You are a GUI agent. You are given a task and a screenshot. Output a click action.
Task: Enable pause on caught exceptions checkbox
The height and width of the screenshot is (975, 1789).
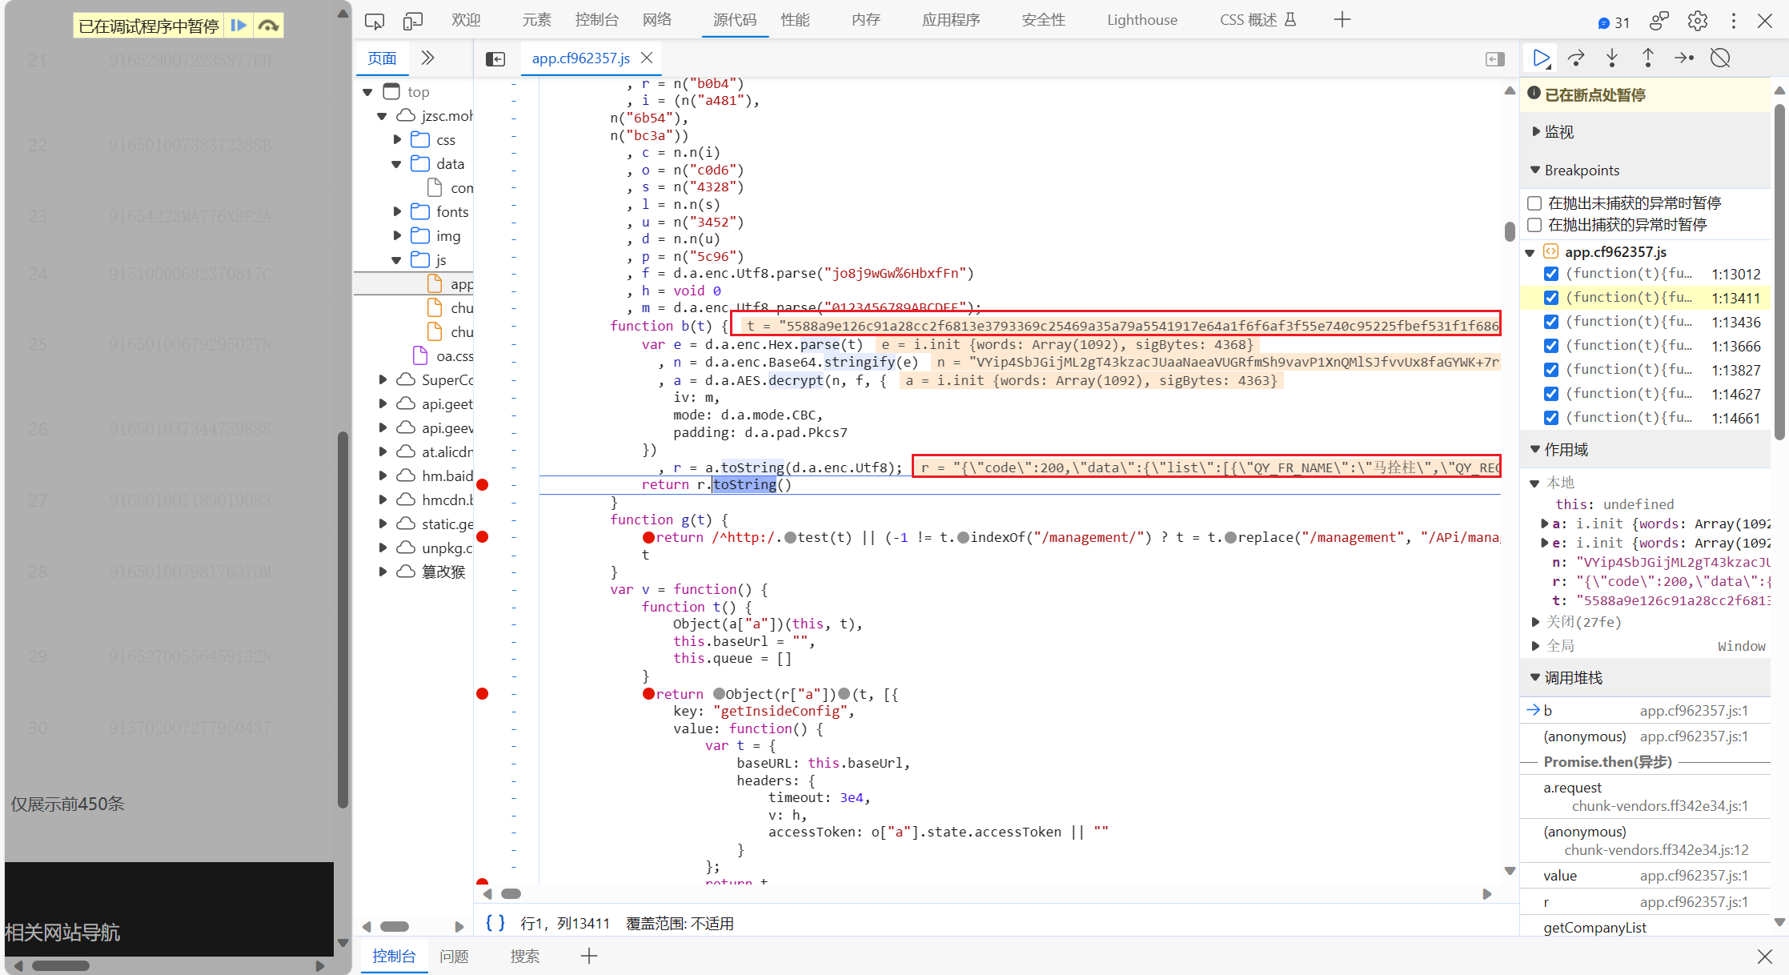pyautogui.click(x=1534, y=225)
